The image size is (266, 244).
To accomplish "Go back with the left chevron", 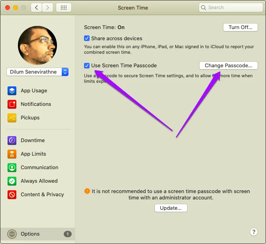I will (x=36, y=8).
